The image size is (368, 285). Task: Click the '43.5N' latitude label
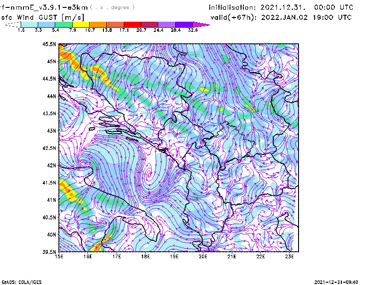[49, 113]
